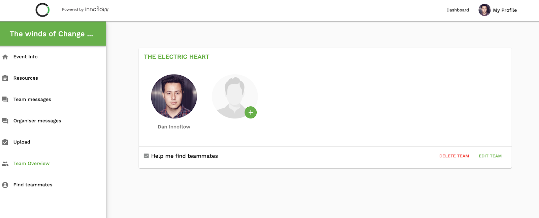
Task: Navigate to Dashboard link in header
Action: (457, 10)
